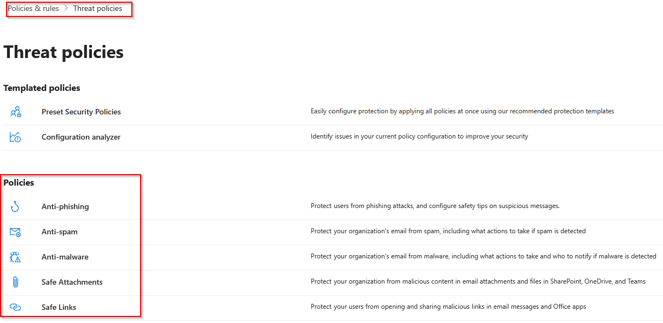Click the Safe Attachments paperclip icon
Screen dimensions: 663x323
pyautogui.click(x=15, y=282)
